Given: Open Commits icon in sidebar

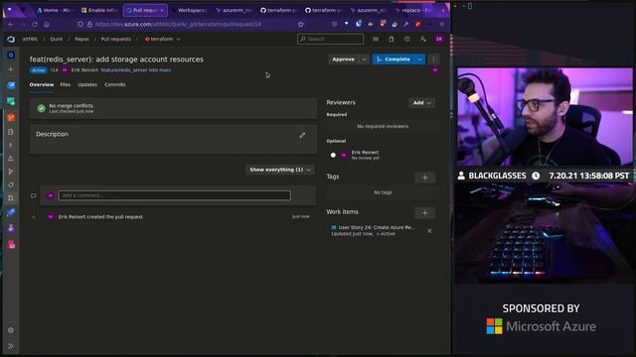Looking at the screenshot, I should [11, 145].
